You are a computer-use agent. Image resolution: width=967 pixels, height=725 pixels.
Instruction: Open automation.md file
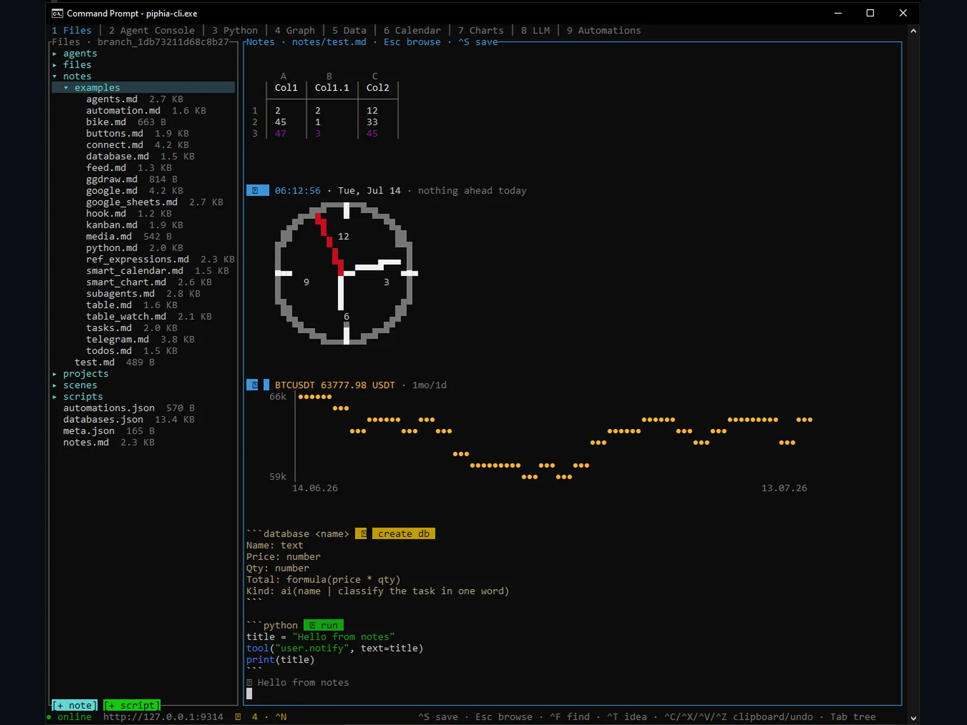click(123, 111)
